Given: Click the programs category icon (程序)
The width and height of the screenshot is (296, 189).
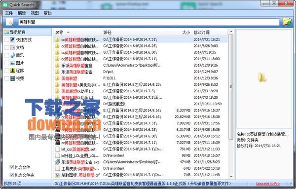Looking at the screenshot, I should (x=13, y=71).
